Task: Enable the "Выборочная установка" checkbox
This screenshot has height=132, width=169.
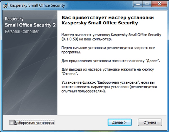Action: point(11,122)
